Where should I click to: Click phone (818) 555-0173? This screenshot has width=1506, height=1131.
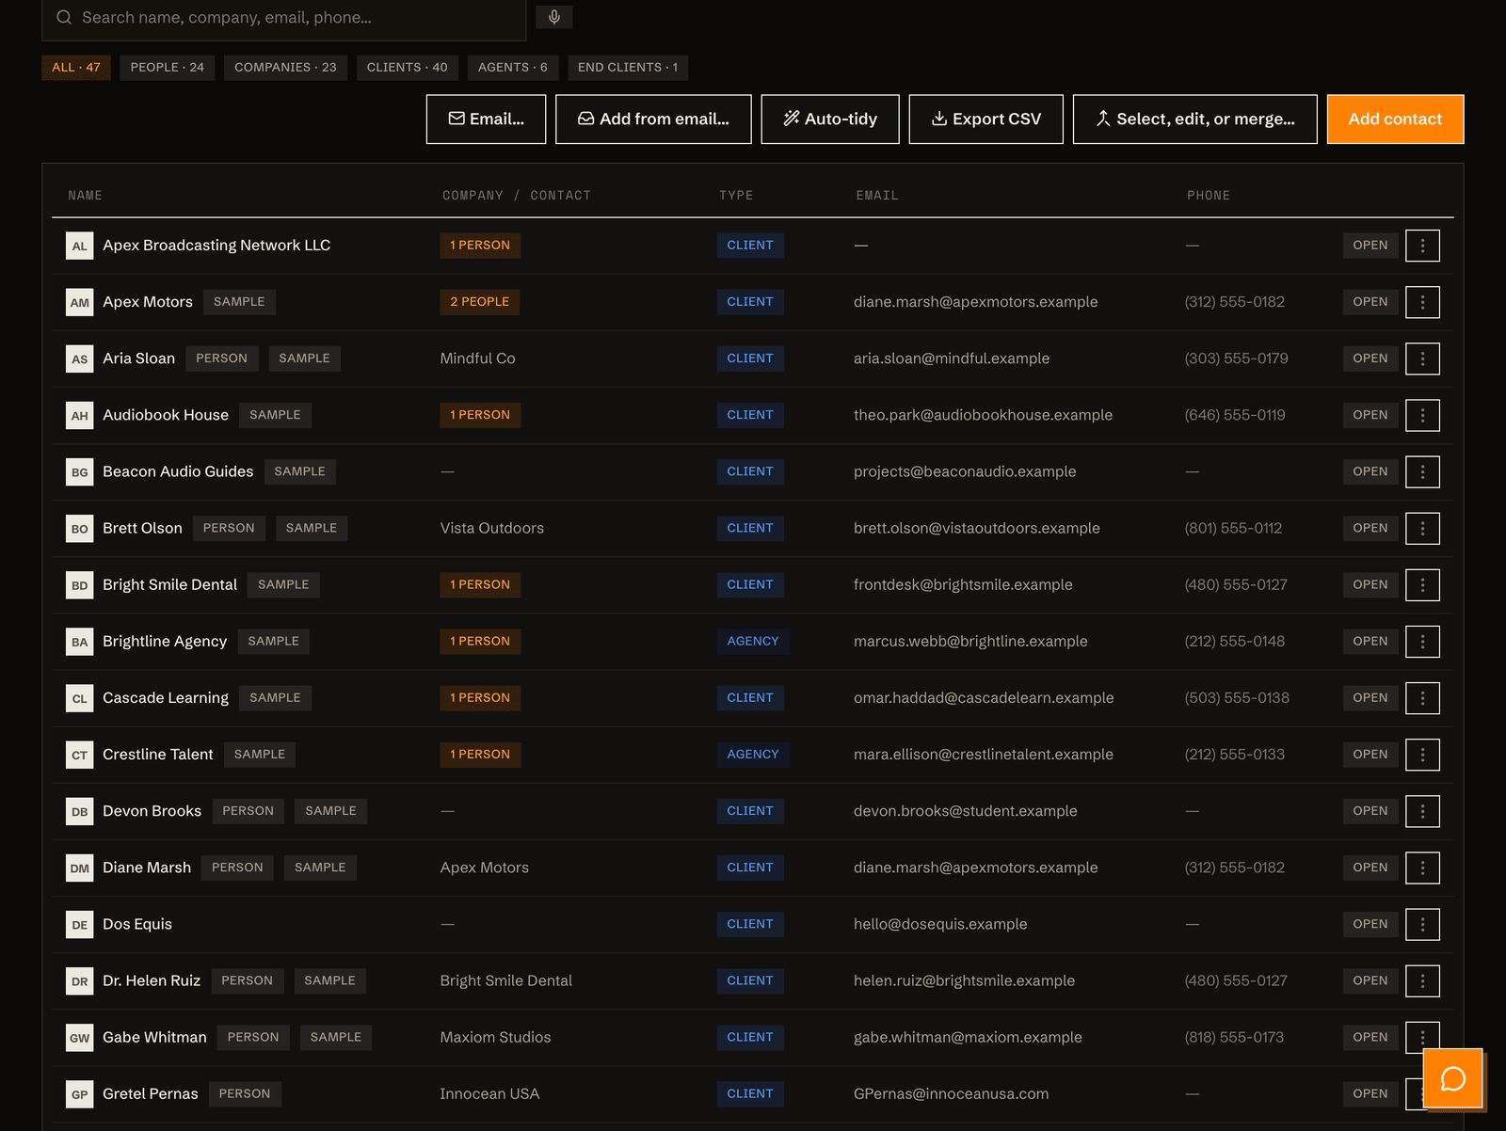1234,1037
